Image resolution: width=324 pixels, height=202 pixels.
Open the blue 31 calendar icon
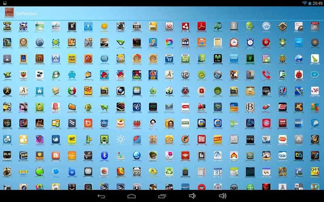click(217, 171)
